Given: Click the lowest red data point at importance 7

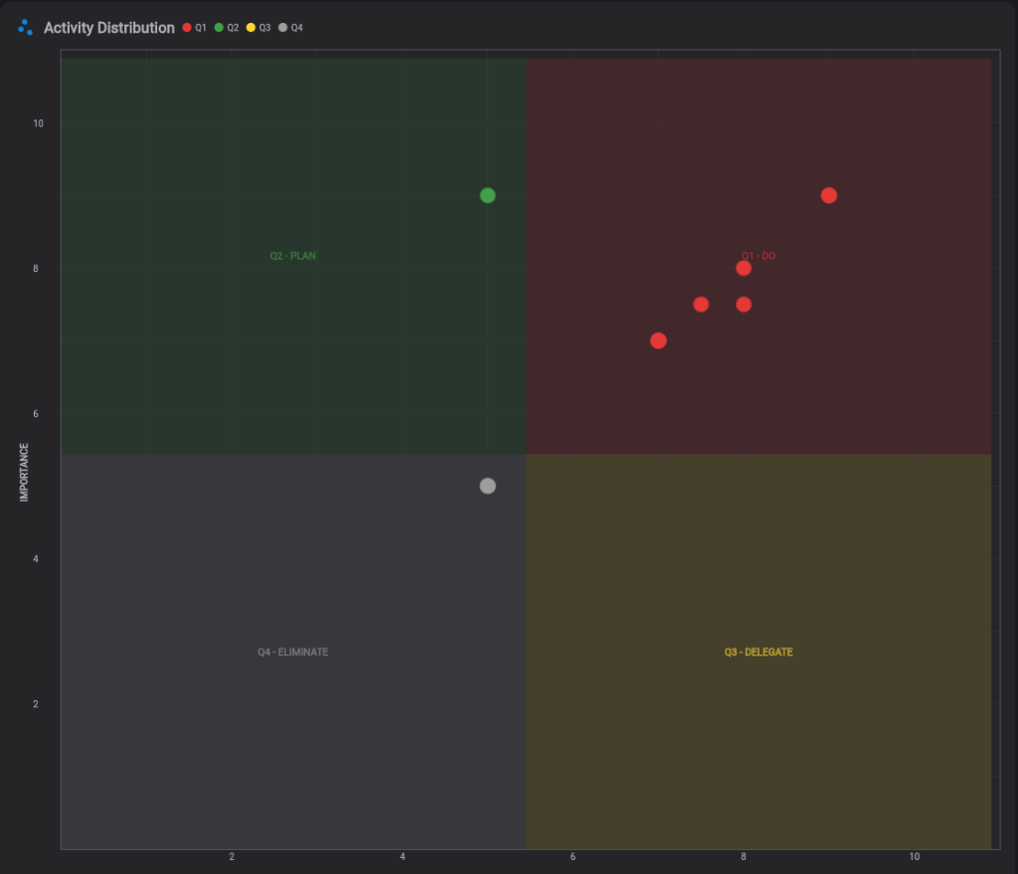Looking at the screenshot, I should click(x=658, y=341).
